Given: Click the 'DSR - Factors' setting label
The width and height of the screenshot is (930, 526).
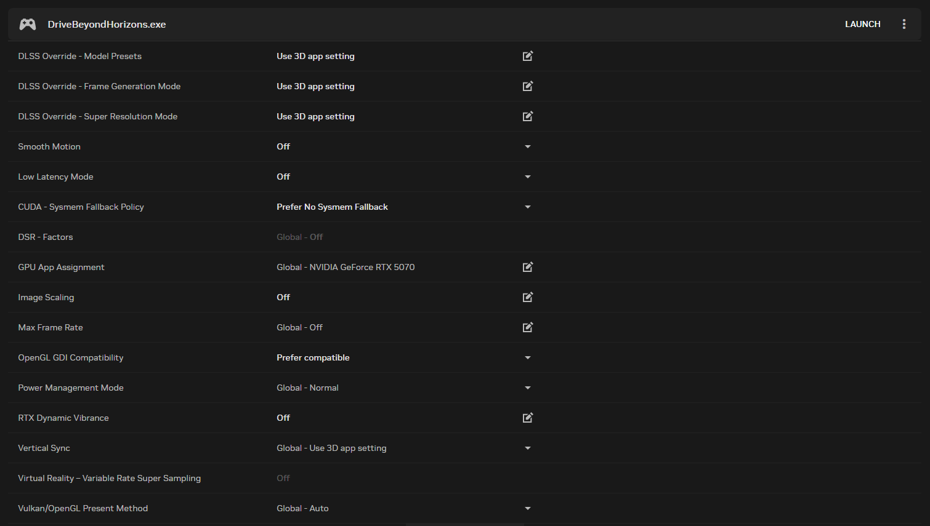Looking at the screenshot, I should point(45,237).
